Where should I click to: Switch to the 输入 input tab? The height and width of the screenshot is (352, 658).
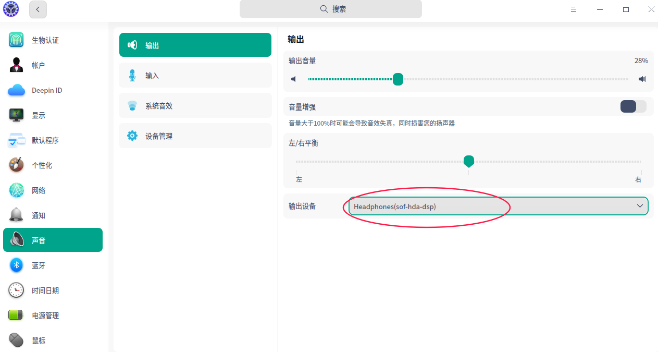[195, 76]
